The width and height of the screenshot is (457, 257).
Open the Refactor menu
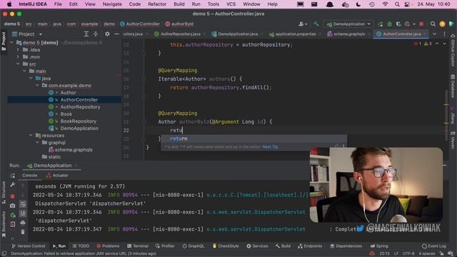(157, 4)
